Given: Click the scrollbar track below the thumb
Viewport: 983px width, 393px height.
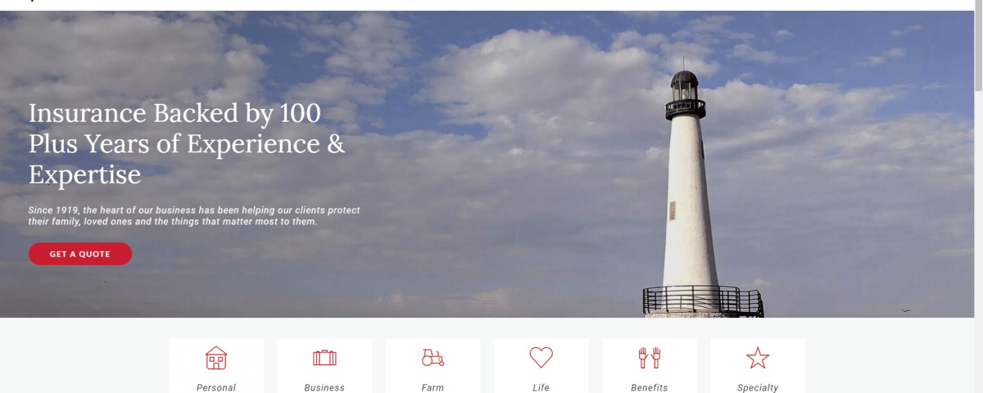Looking at the screenshot, I should 978,246.
